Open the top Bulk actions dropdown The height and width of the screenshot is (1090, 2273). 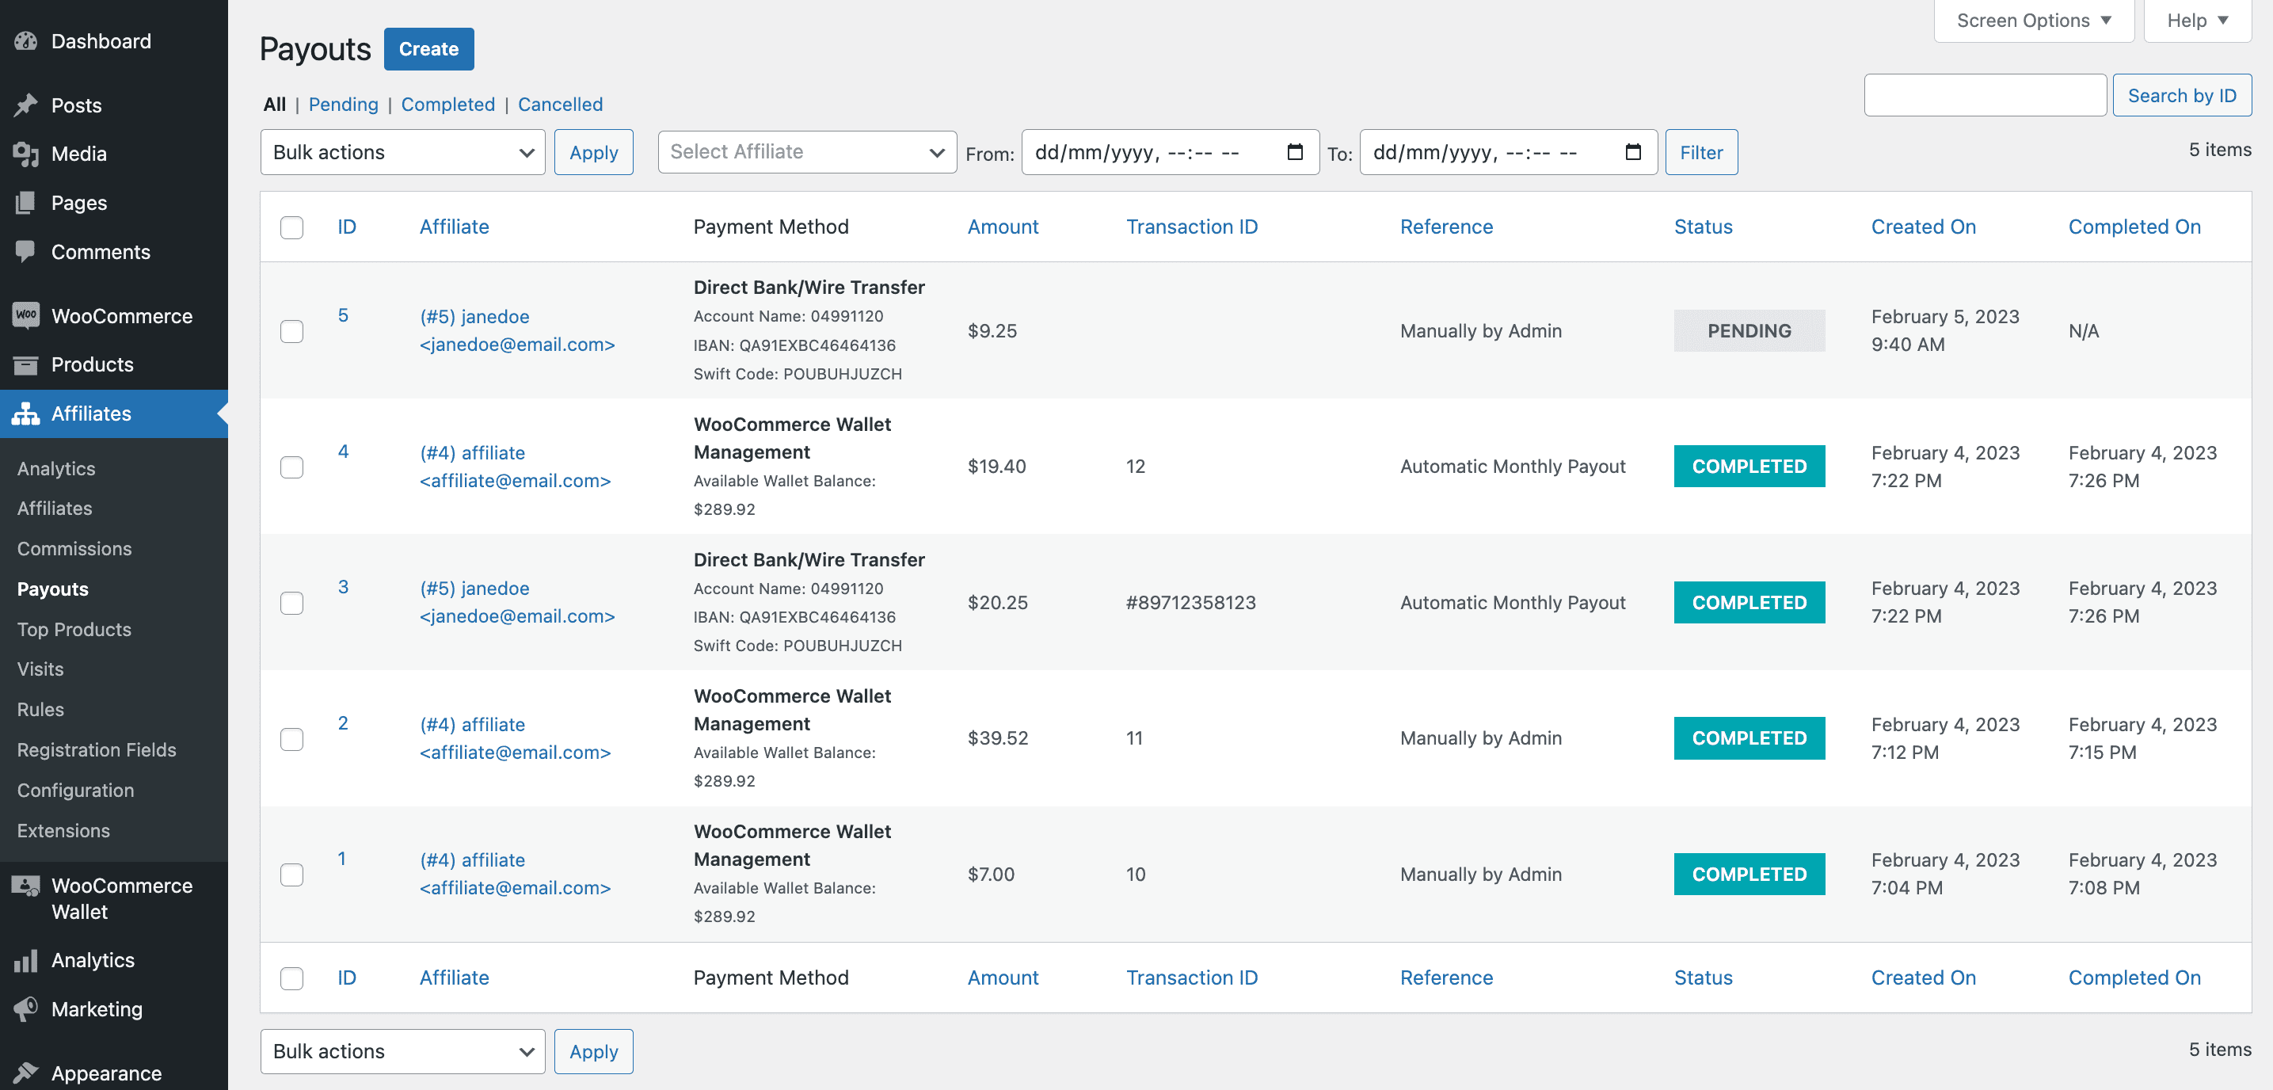coord(402,152)
